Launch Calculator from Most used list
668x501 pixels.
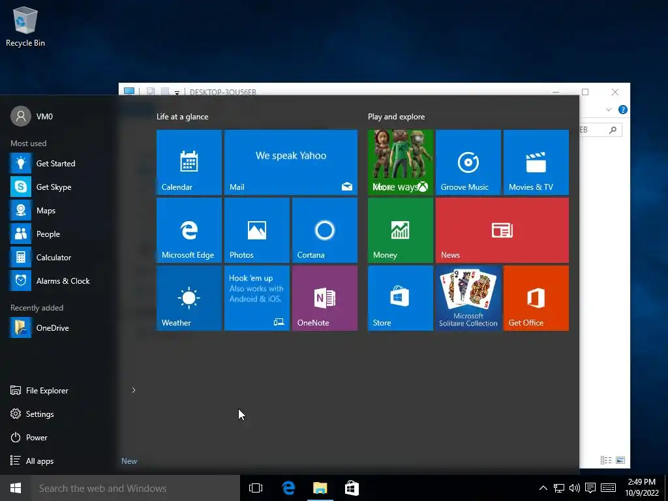58,257
